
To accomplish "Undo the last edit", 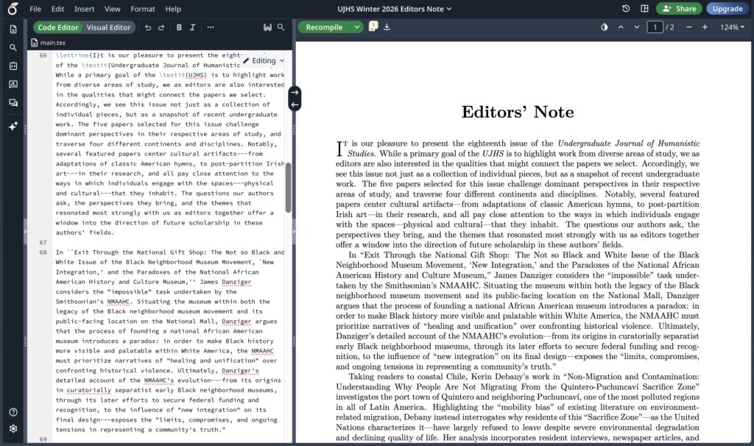I will pos(148,27).
